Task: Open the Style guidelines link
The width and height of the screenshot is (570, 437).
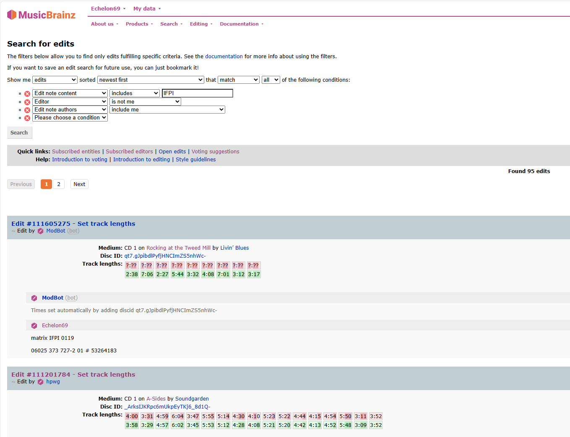Action: pos(196,160)
